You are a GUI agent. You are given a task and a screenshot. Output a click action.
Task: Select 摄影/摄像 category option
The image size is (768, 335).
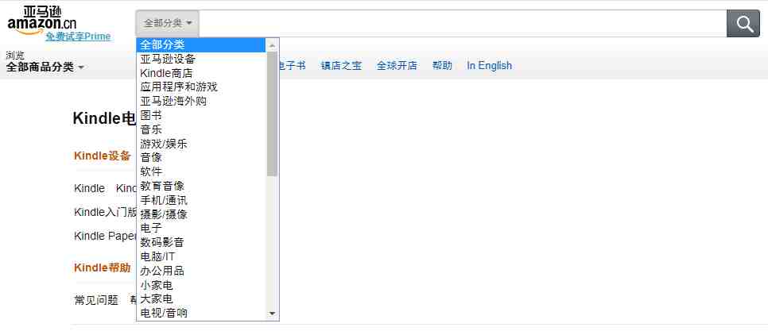(202, 214)
